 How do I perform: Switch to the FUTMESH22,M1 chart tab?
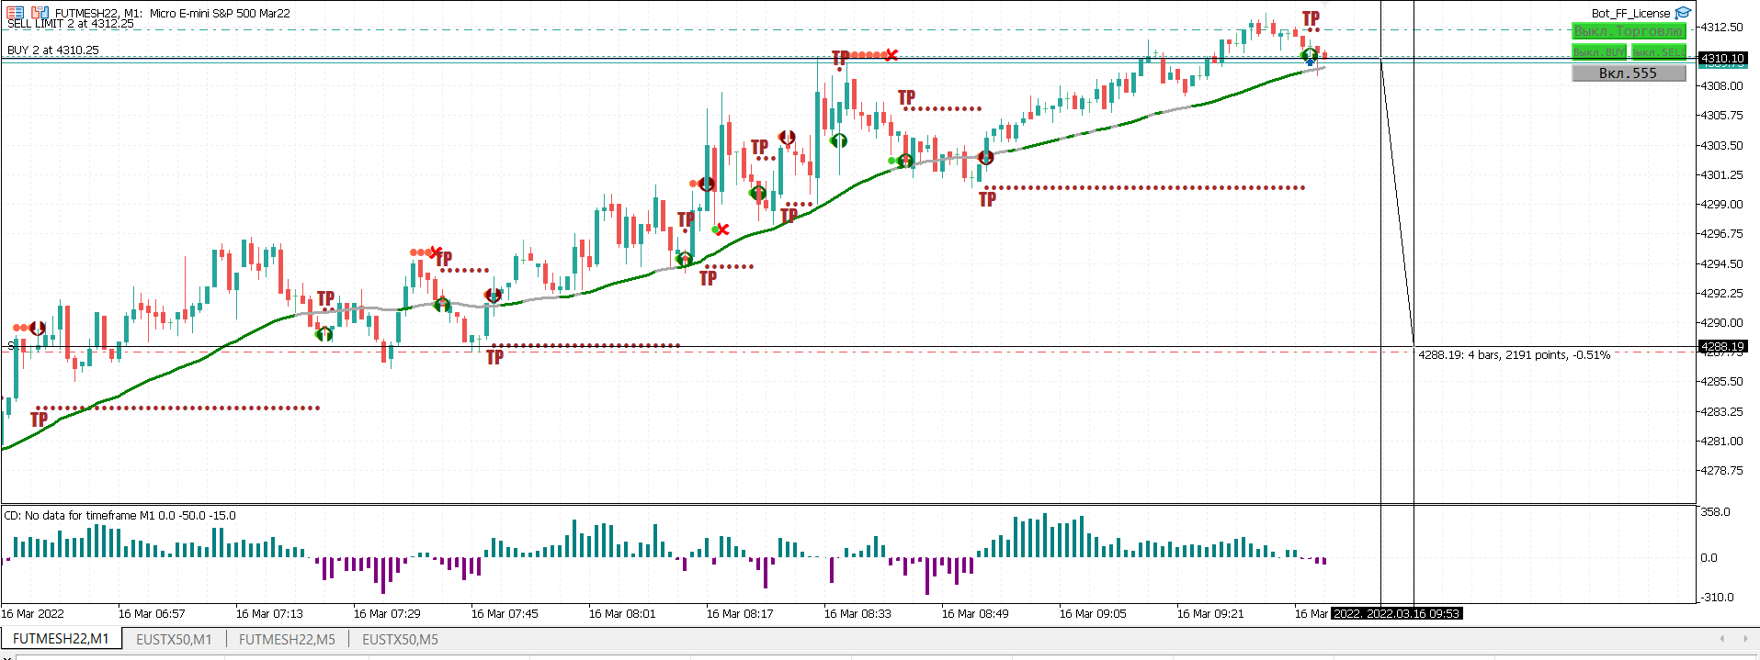(61, 639)
